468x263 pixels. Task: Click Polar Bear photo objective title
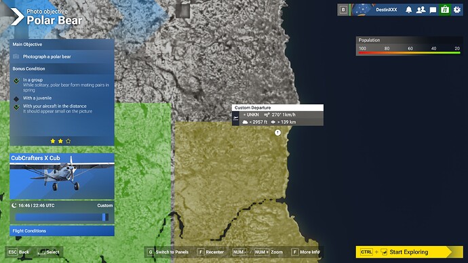(54, 20)
